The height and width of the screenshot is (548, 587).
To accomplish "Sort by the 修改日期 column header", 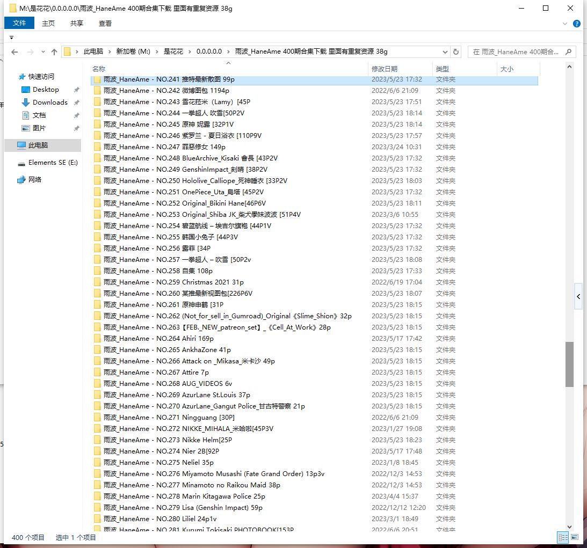I will tap(385, 69).
